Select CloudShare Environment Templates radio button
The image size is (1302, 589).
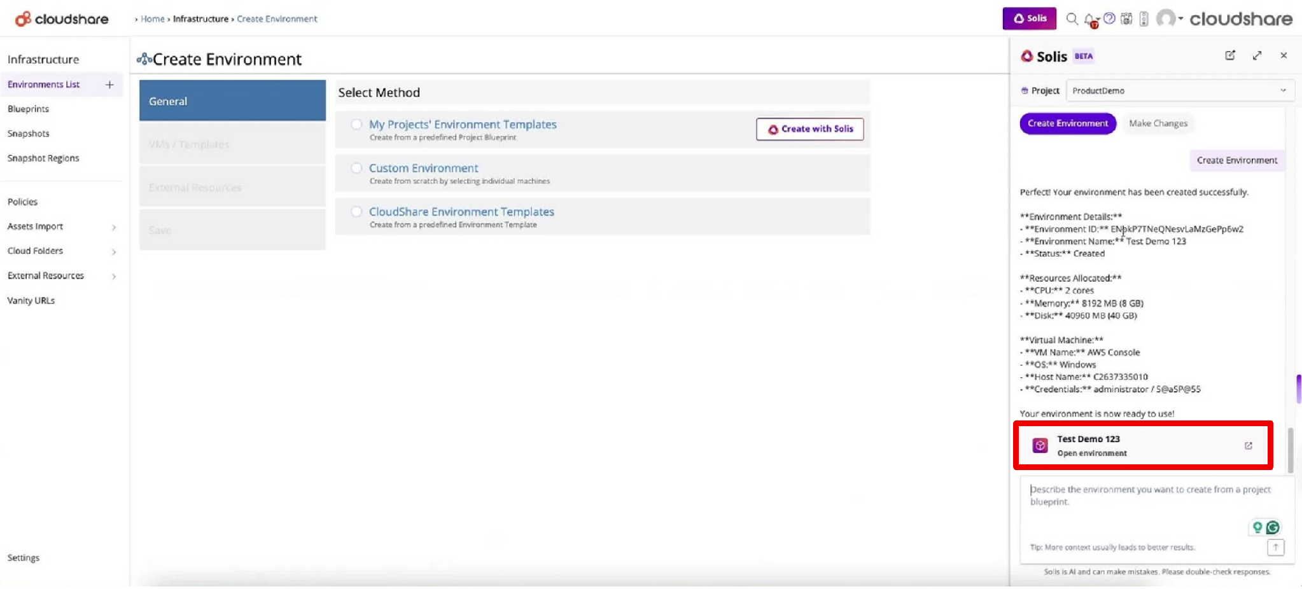(x=356, y=211)
